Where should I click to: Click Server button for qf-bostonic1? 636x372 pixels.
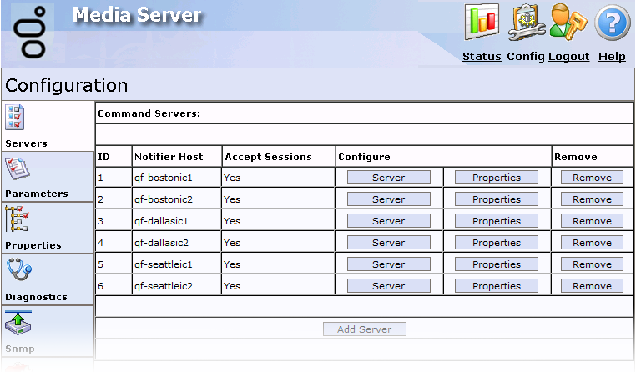388,178
